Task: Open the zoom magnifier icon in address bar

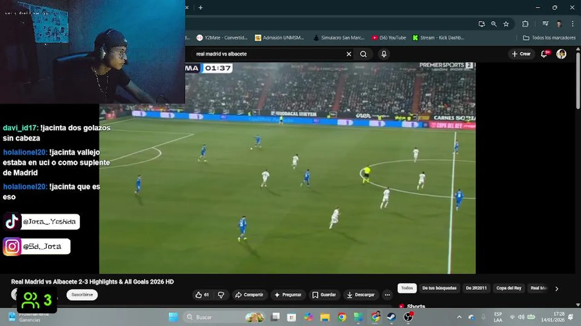Action: [x=494, y=24]
